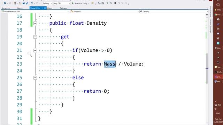The width and height of the screenshot is (223, 125).
Task: Click the scroll down arrow of editor
Action: [207, 123]
